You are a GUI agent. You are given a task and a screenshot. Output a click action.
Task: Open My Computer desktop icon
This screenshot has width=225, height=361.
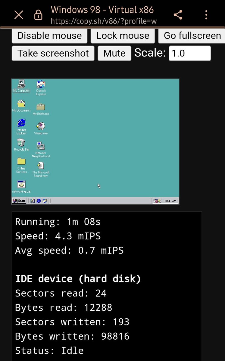21,86
